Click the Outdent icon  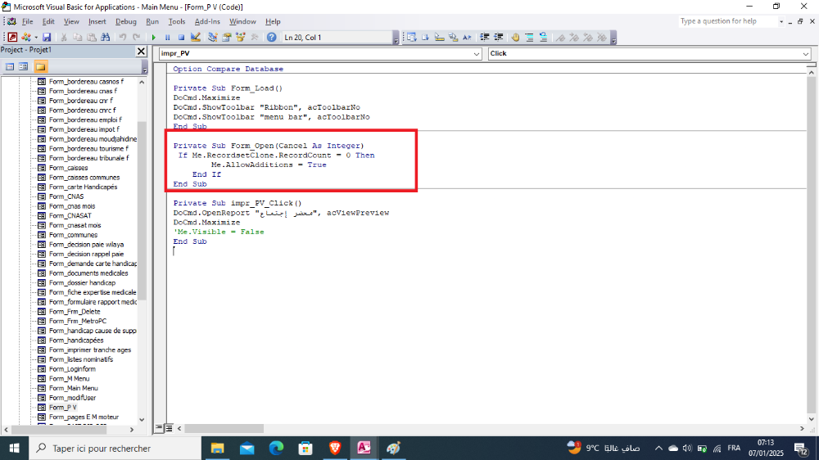498,37
